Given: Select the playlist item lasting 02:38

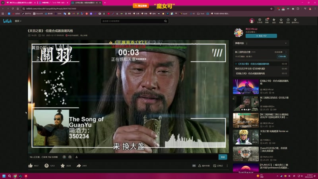Looking at the screenshot, I should [261, 64].
